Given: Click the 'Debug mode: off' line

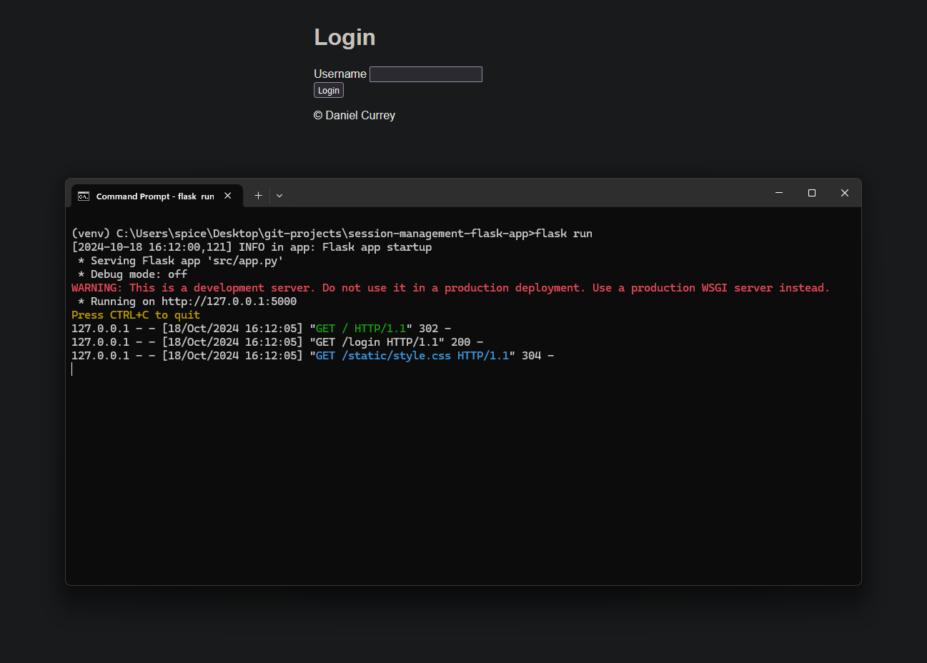Looking at the screenshot, I should [x=133, y=274].
